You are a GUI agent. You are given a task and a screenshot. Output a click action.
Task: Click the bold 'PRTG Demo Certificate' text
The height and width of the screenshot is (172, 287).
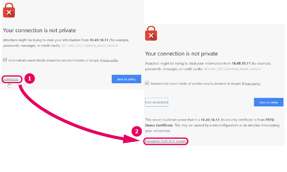pyautogui.click(x=159, y=125)
